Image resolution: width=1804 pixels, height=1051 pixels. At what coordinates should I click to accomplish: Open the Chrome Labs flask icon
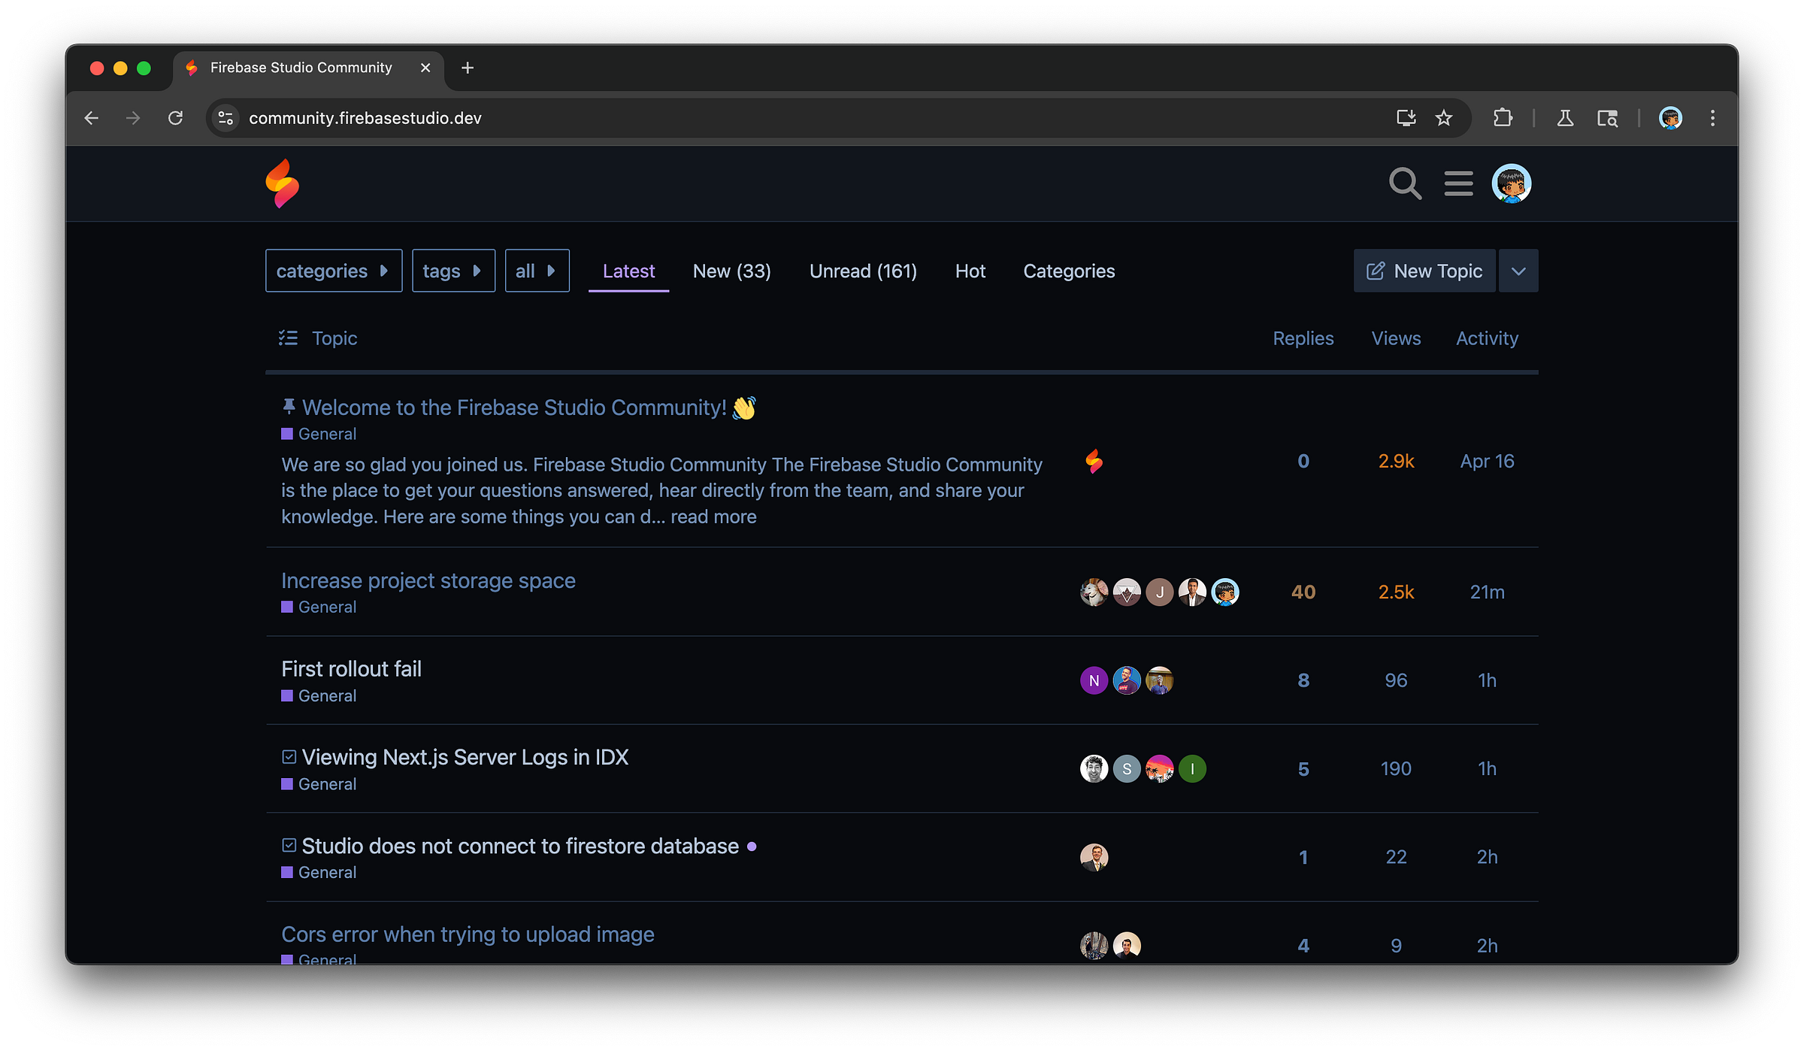point(1565,118)
